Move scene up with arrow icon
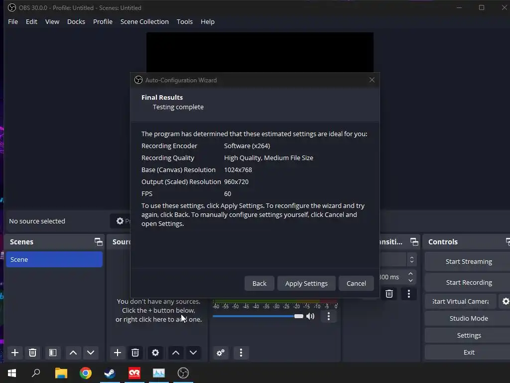 click(73, 353)
